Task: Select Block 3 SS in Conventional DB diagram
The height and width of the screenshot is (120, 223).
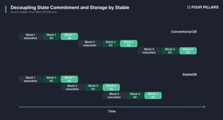Action: pyautogui.click(x=188, y=51)
